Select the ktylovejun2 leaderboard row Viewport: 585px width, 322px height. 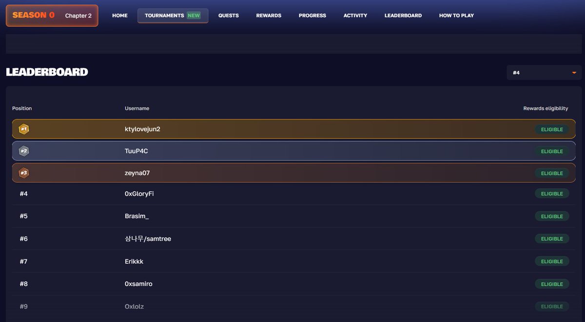click(293, 129)
